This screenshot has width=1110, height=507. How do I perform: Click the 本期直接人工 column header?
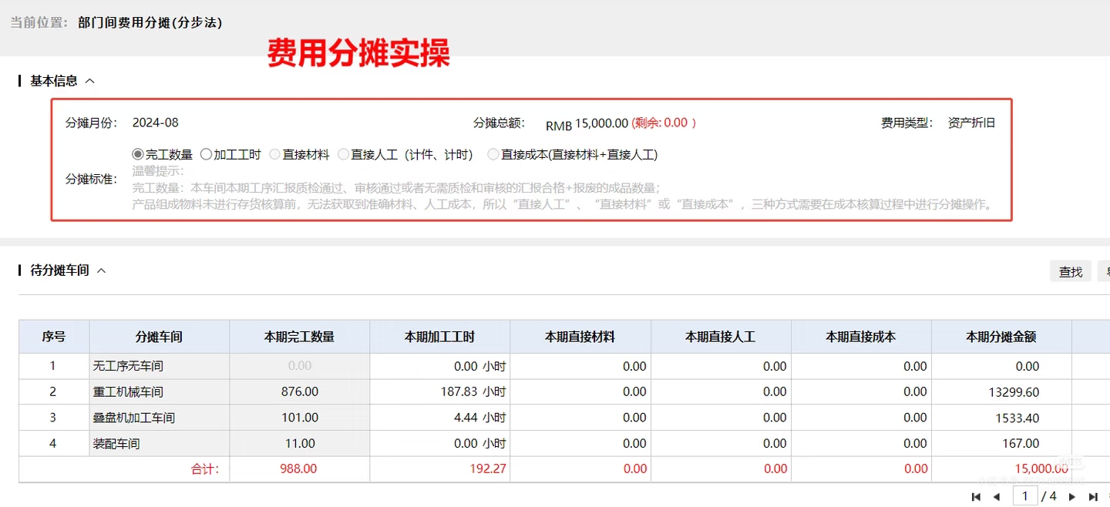pos(720,337)
